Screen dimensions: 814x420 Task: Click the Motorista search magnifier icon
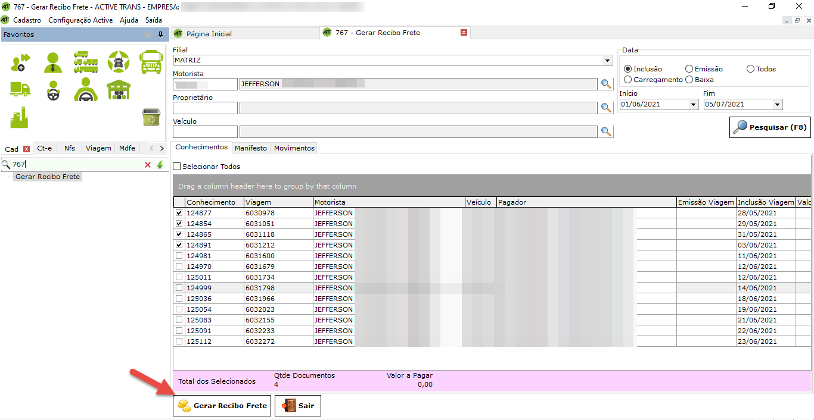click(x=606, y=84)
